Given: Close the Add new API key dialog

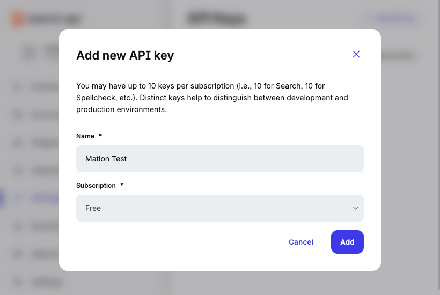Looking at the screenshot, I should [x=356, y=54].
